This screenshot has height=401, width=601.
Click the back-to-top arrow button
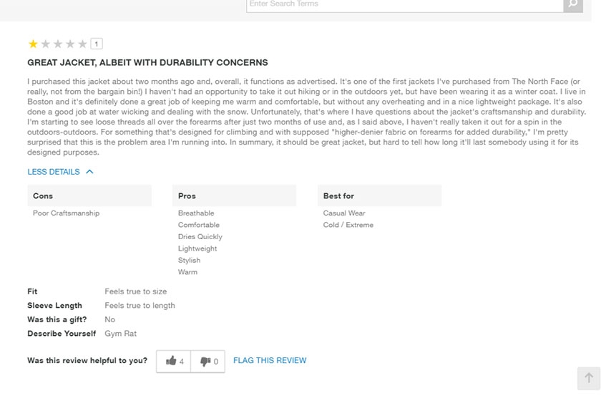[588, 378]
